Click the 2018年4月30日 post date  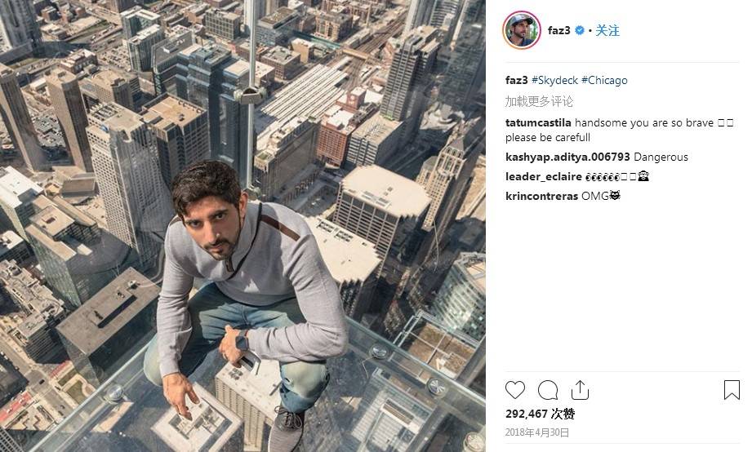click(x=536, y=432)
